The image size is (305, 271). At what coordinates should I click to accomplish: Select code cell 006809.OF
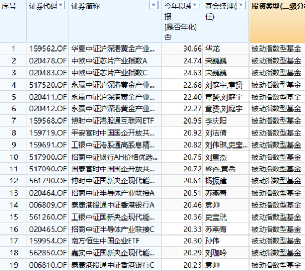(48, 205)
